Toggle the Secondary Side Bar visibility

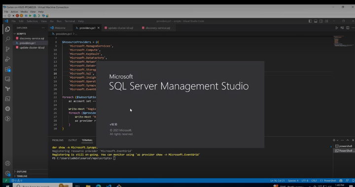point(321,21)
